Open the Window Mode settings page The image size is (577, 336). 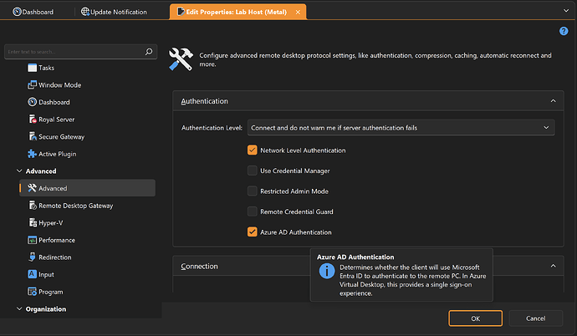tap(59, 84)
